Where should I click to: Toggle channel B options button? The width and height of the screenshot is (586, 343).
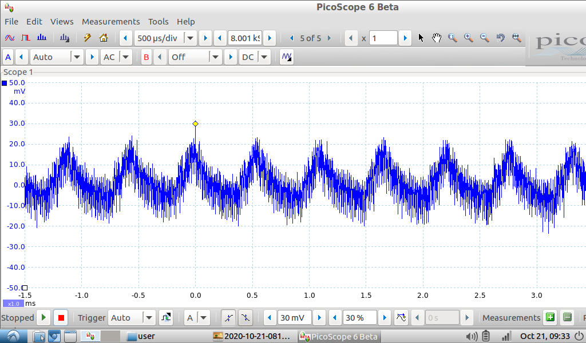[146, 57]
